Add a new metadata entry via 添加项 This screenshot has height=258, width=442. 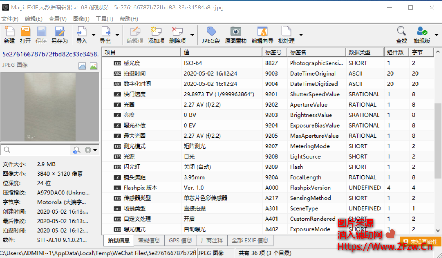coord(156,35)
